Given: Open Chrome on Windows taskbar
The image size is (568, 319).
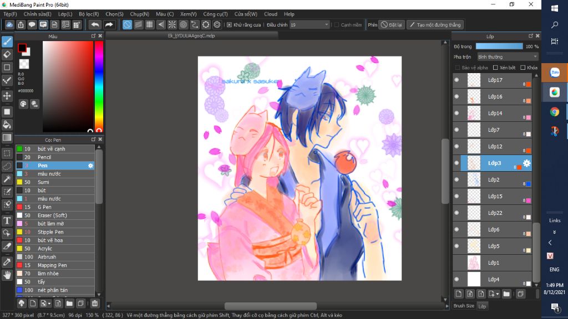Looking at the screenshot, I should point(554,112).
